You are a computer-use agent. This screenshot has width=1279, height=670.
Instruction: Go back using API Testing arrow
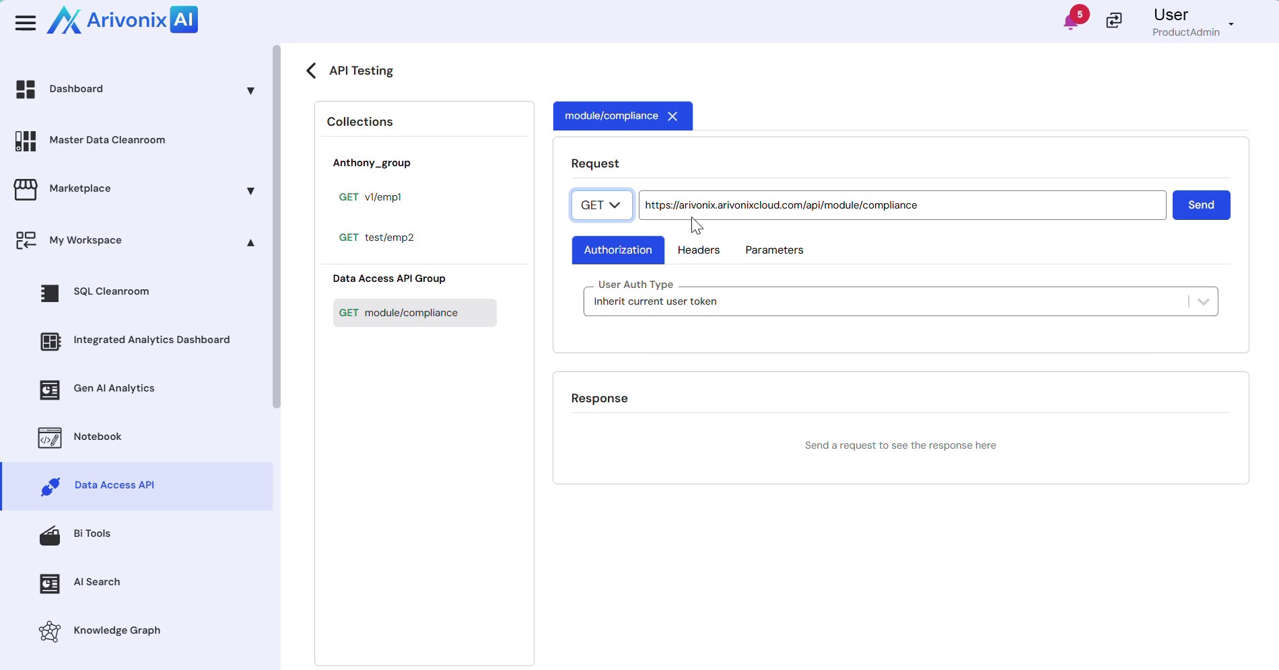[x=311, y=71]
